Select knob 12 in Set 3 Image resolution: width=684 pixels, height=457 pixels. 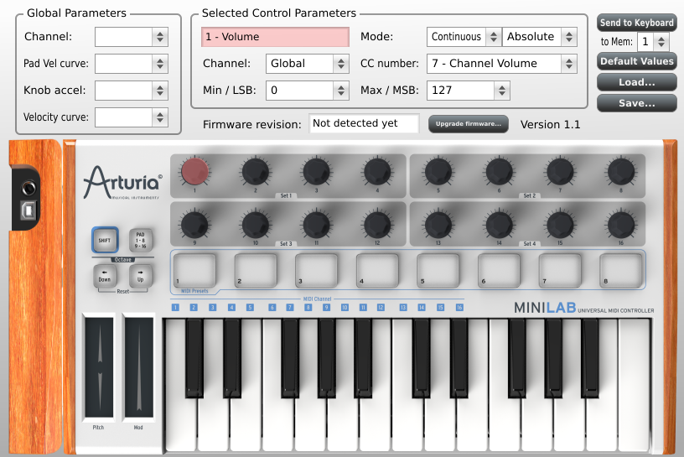(x=377, y=225)
